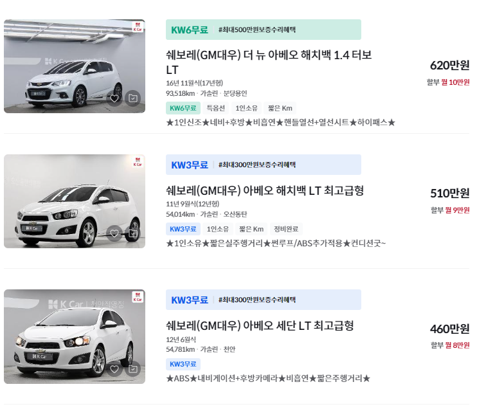This screenshot has width=495, height=418.
Task: Open listing 쉐보레 아베오 세단 LT 최고급형
Action: [x=260, y=325]
